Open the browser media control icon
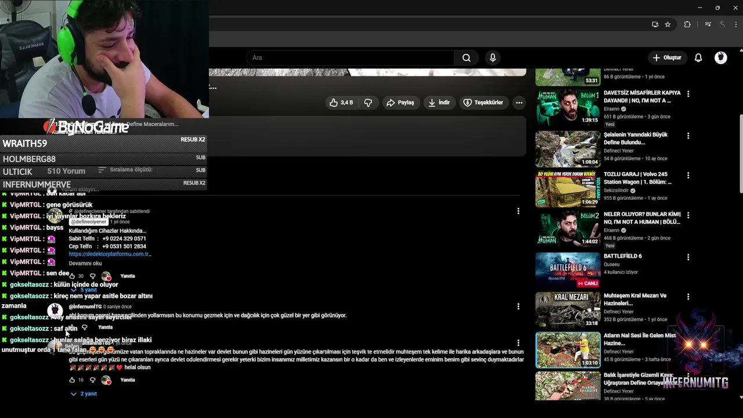The height and width of the screenshot is (418, 743). [708, 24]
